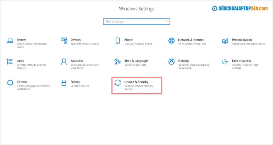This screenshot has width=273, height=145.
Task: Click the System laptop icon
Action: 10,41
